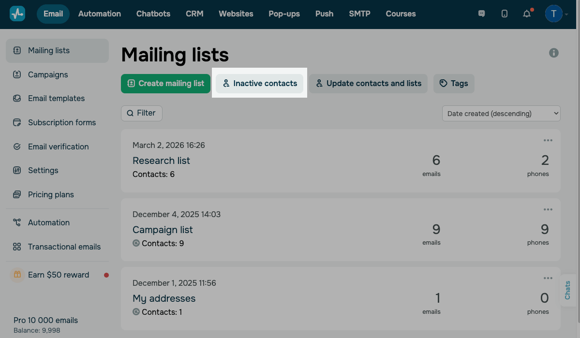580x338 pixels.
Task: Click the SendPulse logo icon
Action: point(17,14)
